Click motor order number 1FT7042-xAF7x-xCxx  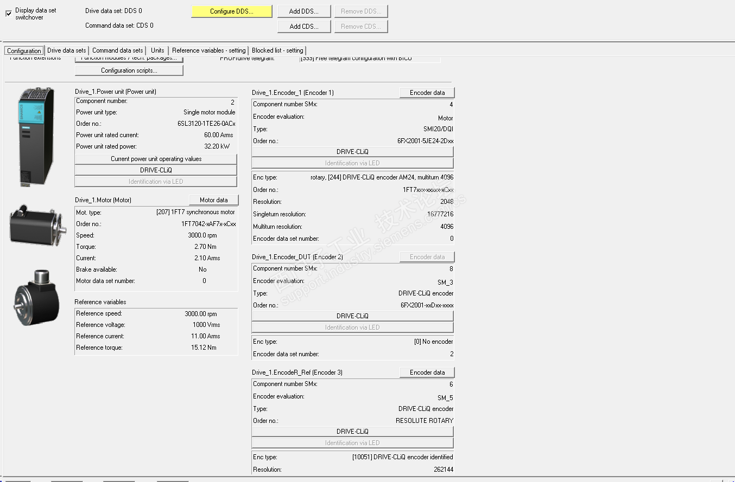coord(208,224)
